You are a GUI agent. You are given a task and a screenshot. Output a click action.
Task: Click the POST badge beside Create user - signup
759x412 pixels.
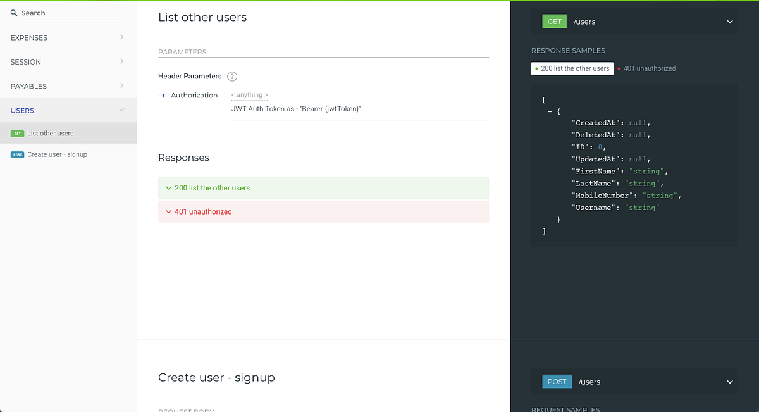[x=17, y=154]
